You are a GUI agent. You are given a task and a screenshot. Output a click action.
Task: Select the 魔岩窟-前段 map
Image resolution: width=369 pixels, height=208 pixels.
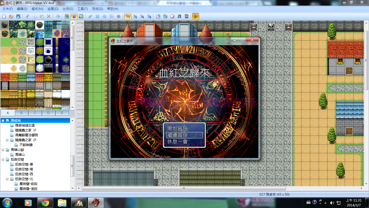coord(28,184)
